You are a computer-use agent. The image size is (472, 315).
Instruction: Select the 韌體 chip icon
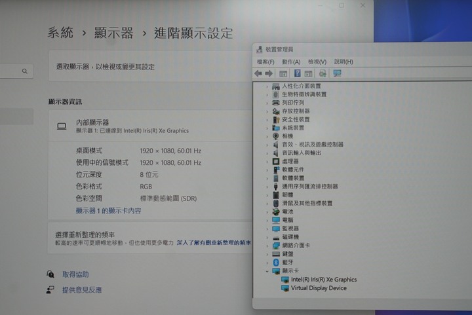(x=276, y=195)
